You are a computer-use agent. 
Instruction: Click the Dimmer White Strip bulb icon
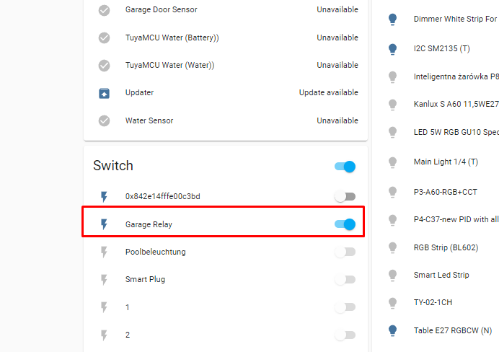point(393,19)
